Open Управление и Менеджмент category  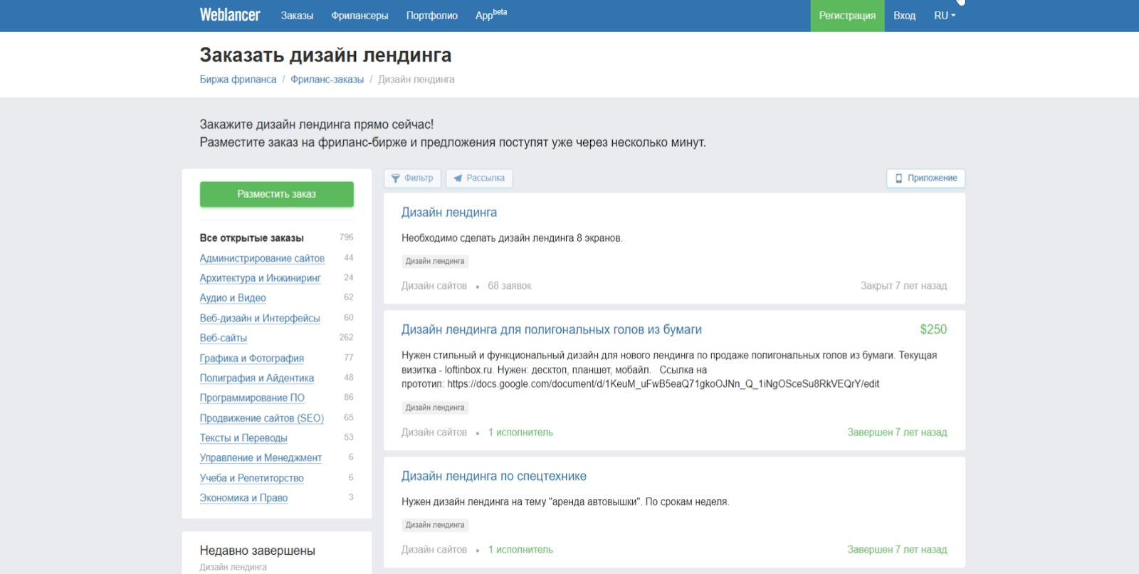[x=261, y=458]
